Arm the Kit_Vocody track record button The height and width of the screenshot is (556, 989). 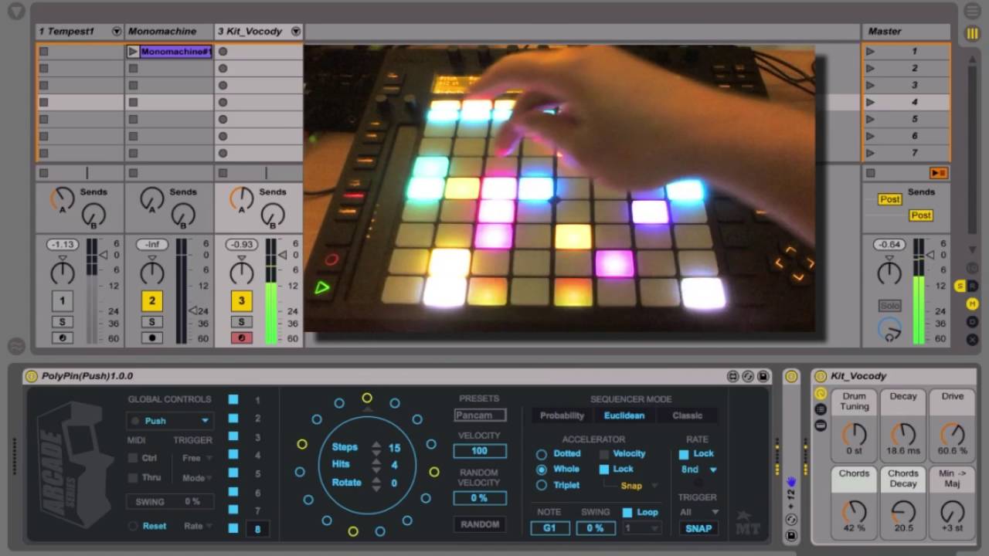(x=242, y=338)
